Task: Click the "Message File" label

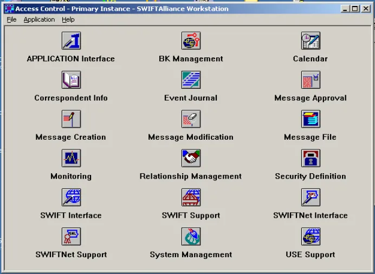Action: (310, 137)
